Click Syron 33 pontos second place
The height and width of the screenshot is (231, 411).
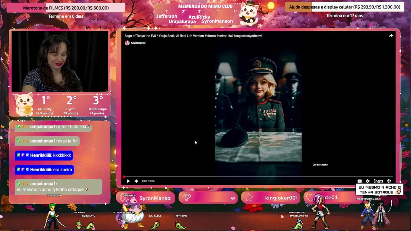[71, 105]
